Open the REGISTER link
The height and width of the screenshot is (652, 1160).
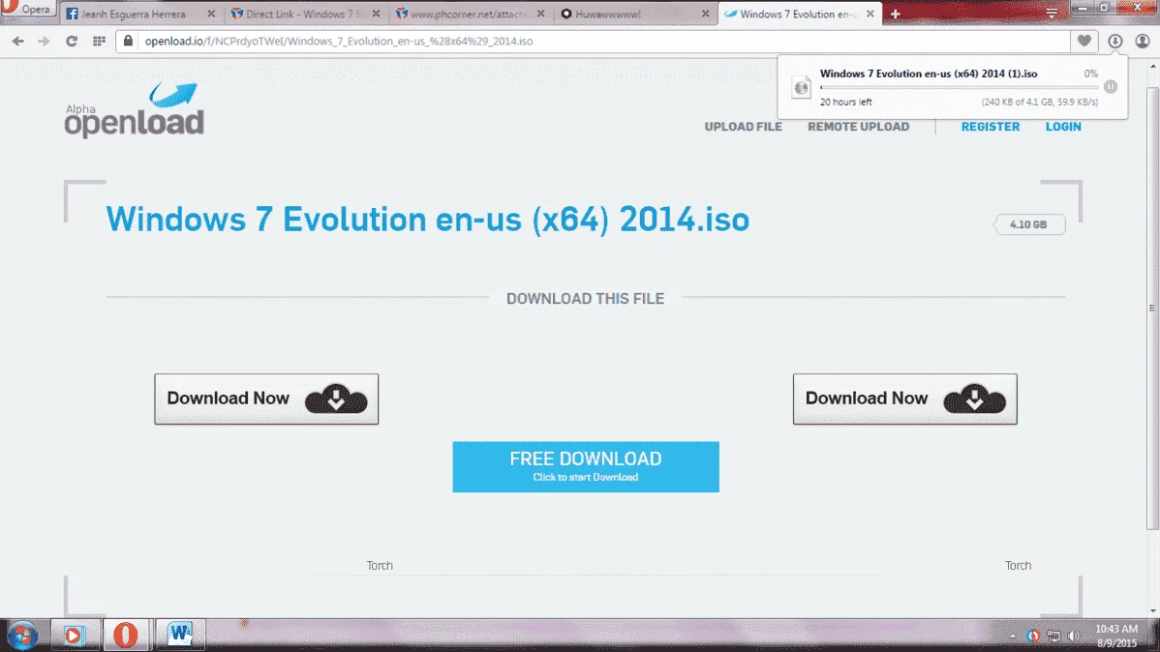990,127
